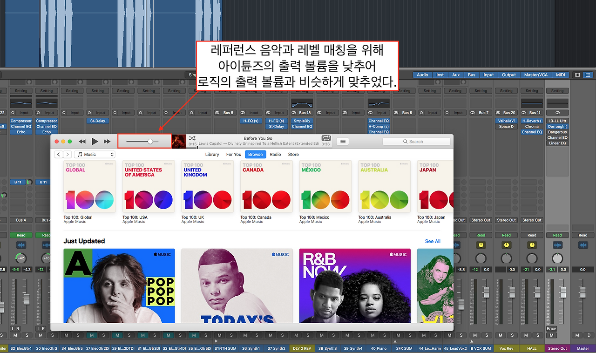Open the Dangerous plugin slot
This screenshot has width=596, height=353.
[x=557, y=132]
